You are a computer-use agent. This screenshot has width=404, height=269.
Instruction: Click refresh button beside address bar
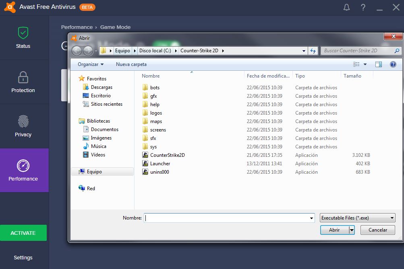pos(313,51)
